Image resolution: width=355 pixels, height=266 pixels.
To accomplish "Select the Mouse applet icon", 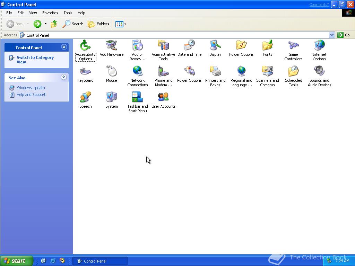I will point(111,71).
